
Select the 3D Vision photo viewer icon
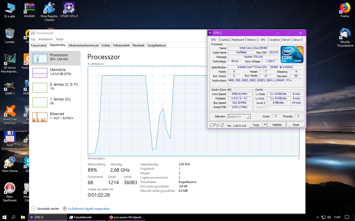tap(10, 63)
